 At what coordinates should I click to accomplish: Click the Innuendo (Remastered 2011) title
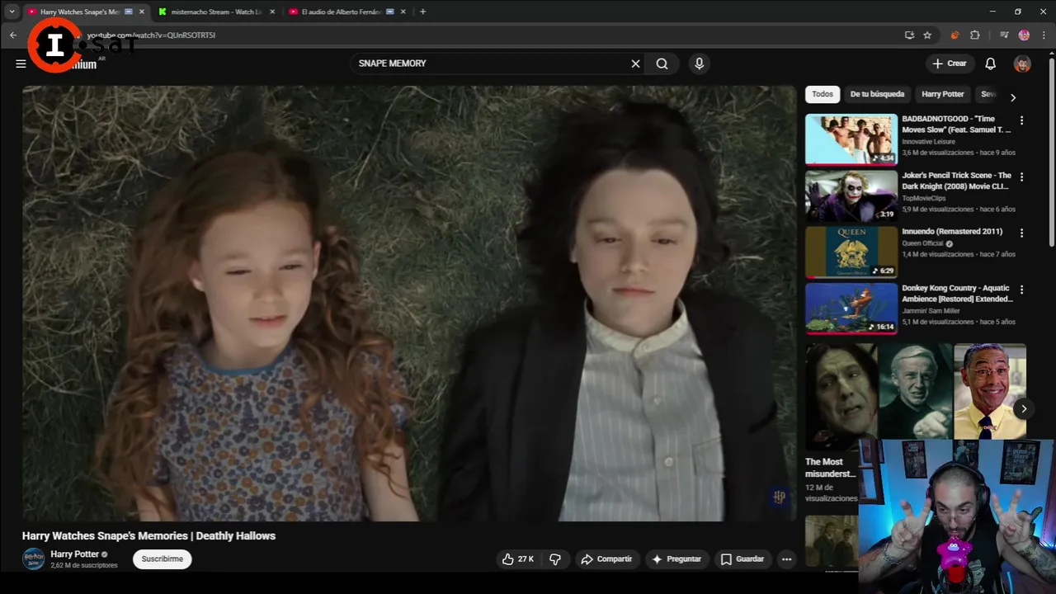pos(952,232)
